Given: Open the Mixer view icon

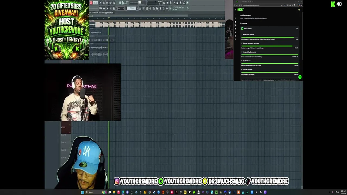Looking at the screenshot, I should click(150, 8).
